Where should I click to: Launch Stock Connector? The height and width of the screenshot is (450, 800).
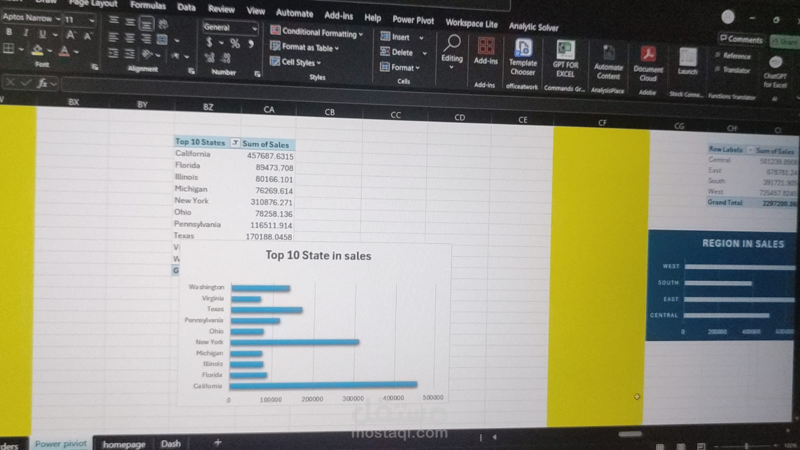coord(687,62)
